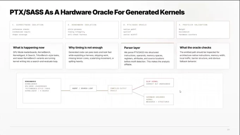Viewport: 240px width, 135px height.
Task: Click the "KERNELAGENT / K-SEARCH" diagram line
Action: [x=37, y=91]
